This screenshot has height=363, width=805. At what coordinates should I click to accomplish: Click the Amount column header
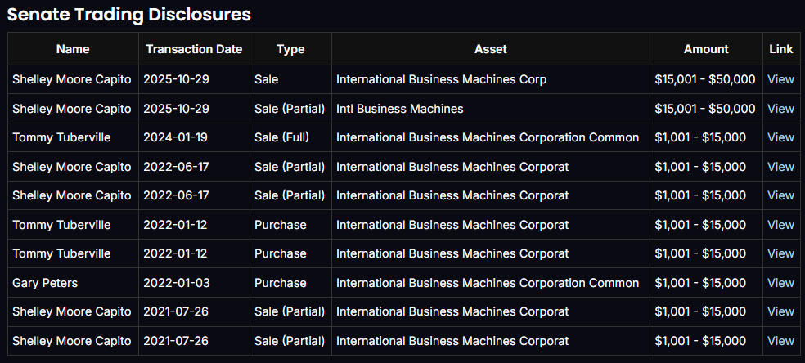tap(706, 49)
